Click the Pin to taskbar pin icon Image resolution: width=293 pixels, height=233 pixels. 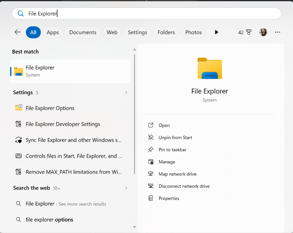(x=150, y=149)
